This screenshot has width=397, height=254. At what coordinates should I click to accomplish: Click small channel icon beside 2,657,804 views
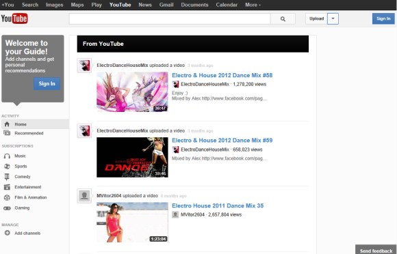pyautogui.click(x=175, y=214)
